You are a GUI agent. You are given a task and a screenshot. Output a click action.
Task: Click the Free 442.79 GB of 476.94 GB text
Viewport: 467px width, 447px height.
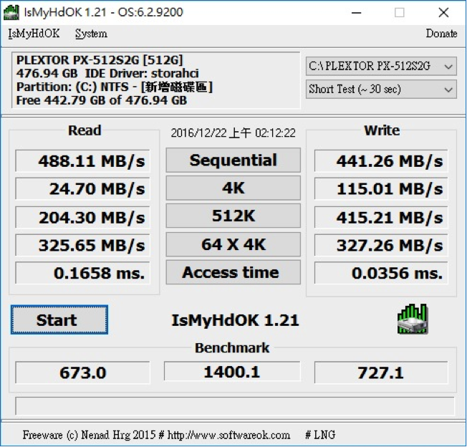(x=102, y=100)
